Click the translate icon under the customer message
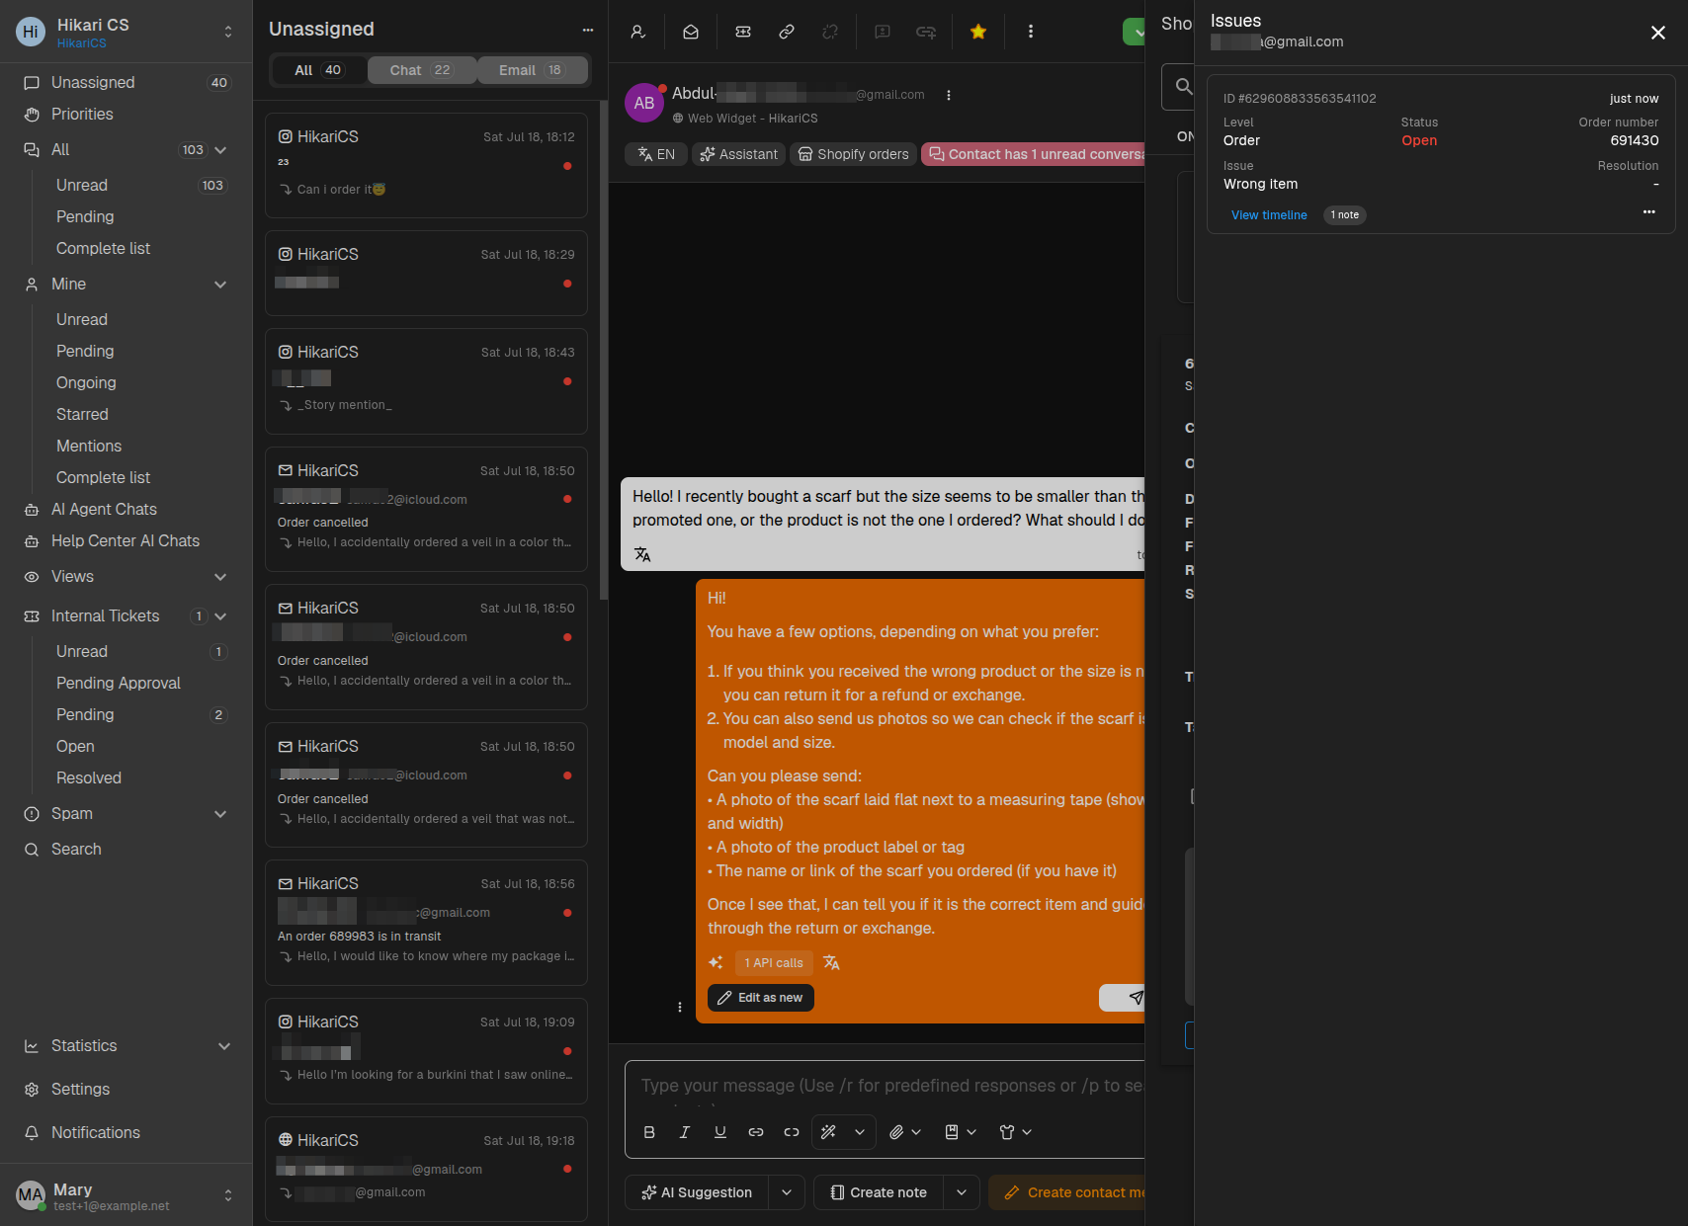 click(642, 554)
